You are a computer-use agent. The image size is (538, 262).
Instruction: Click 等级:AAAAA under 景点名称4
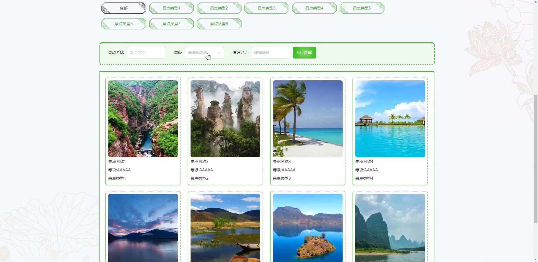click(x=367, y=170)
